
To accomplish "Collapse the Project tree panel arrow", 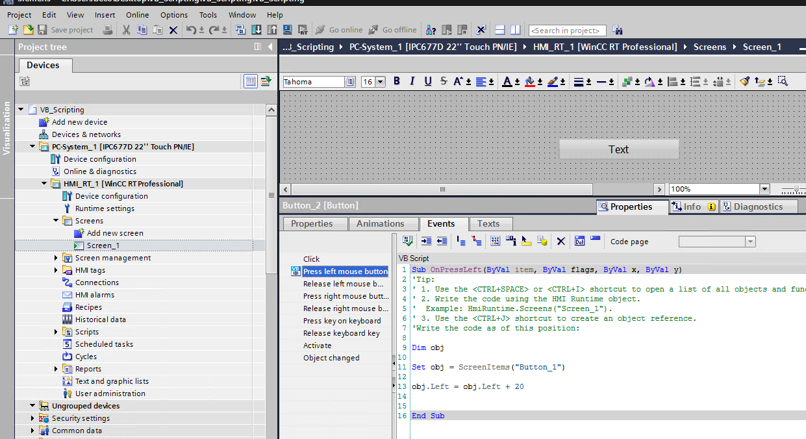I will tap(270, 47).
